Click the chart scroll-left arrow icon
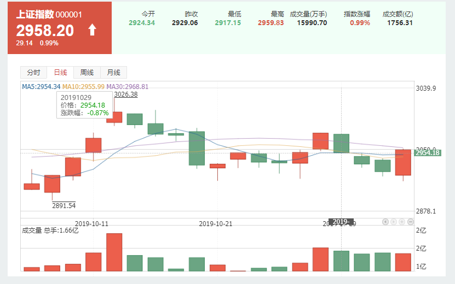This screenshot has width=455, height=284. tap(385, 222)
